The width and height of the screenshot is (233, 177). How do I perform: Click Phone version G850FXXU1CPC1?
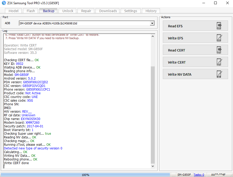tap(38, 90)
